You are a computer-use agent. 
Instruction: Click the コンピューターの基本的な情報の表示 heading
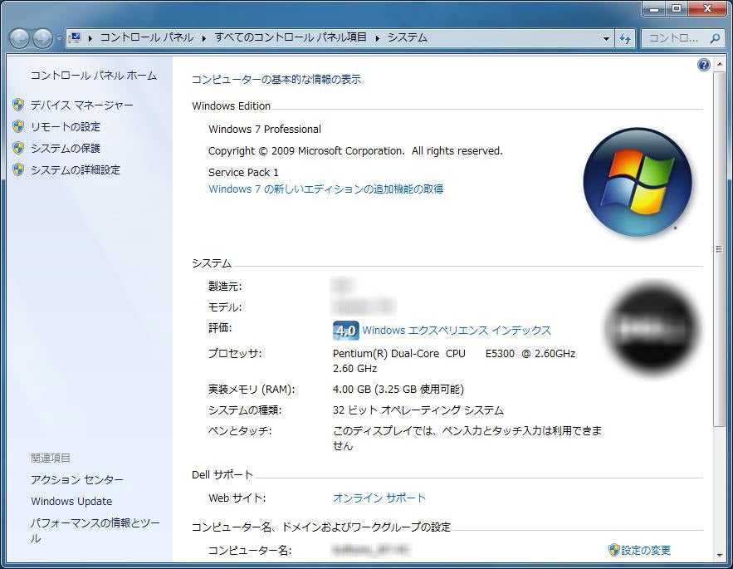click(276, 80)
